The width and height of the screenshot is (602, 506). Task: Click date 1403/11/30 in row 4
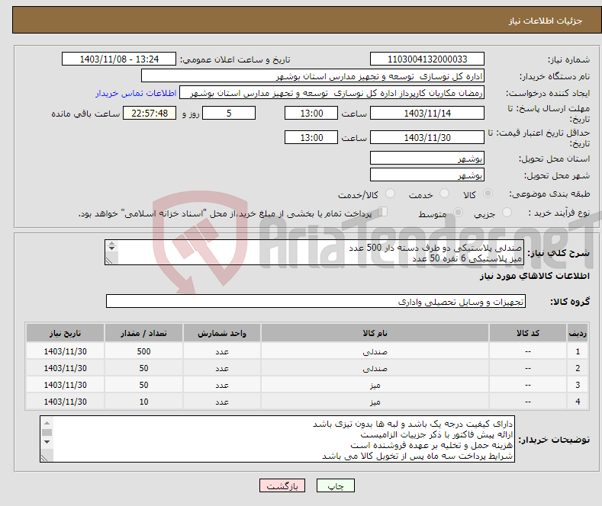(66, 402)
